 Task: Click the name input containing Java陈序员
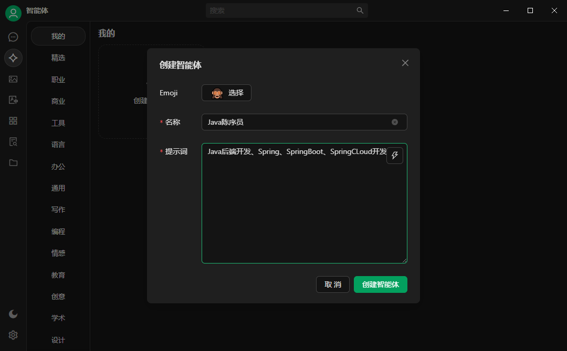click(x=304, y=122)
